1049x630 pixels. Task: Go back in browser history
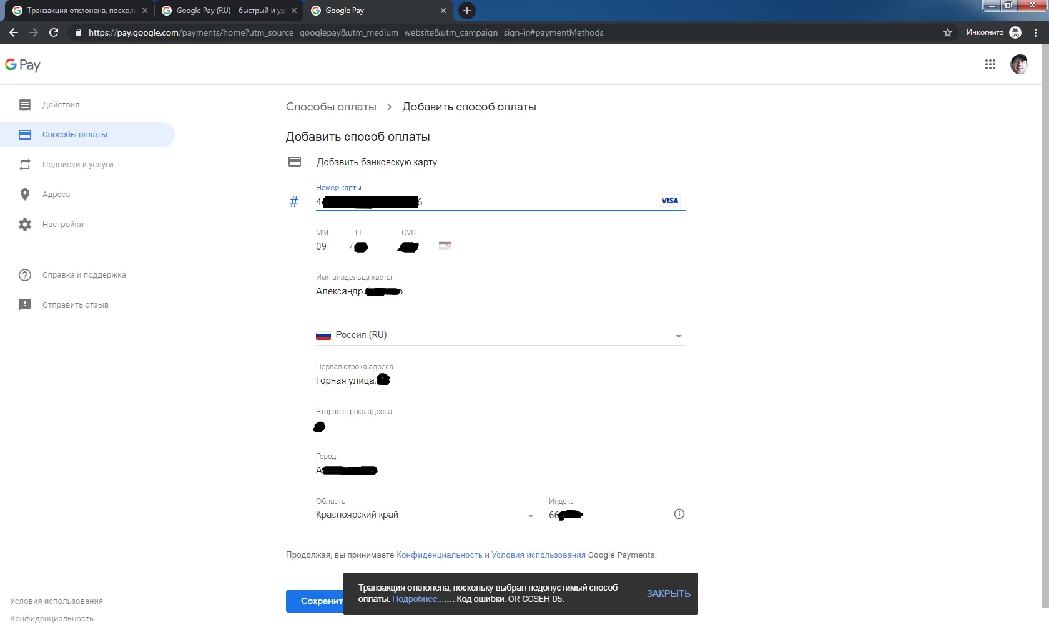[14, 32]
